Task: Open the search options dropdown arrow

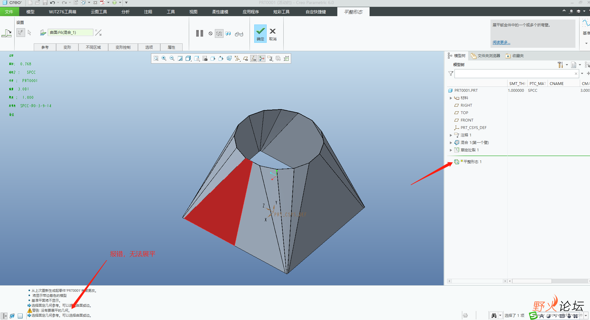Action: click(582, 74)
